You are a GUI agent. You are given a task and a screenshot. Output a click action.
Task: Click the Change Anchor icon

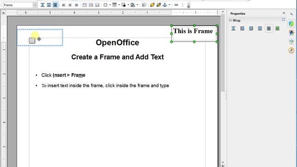[x=165, y=5]
